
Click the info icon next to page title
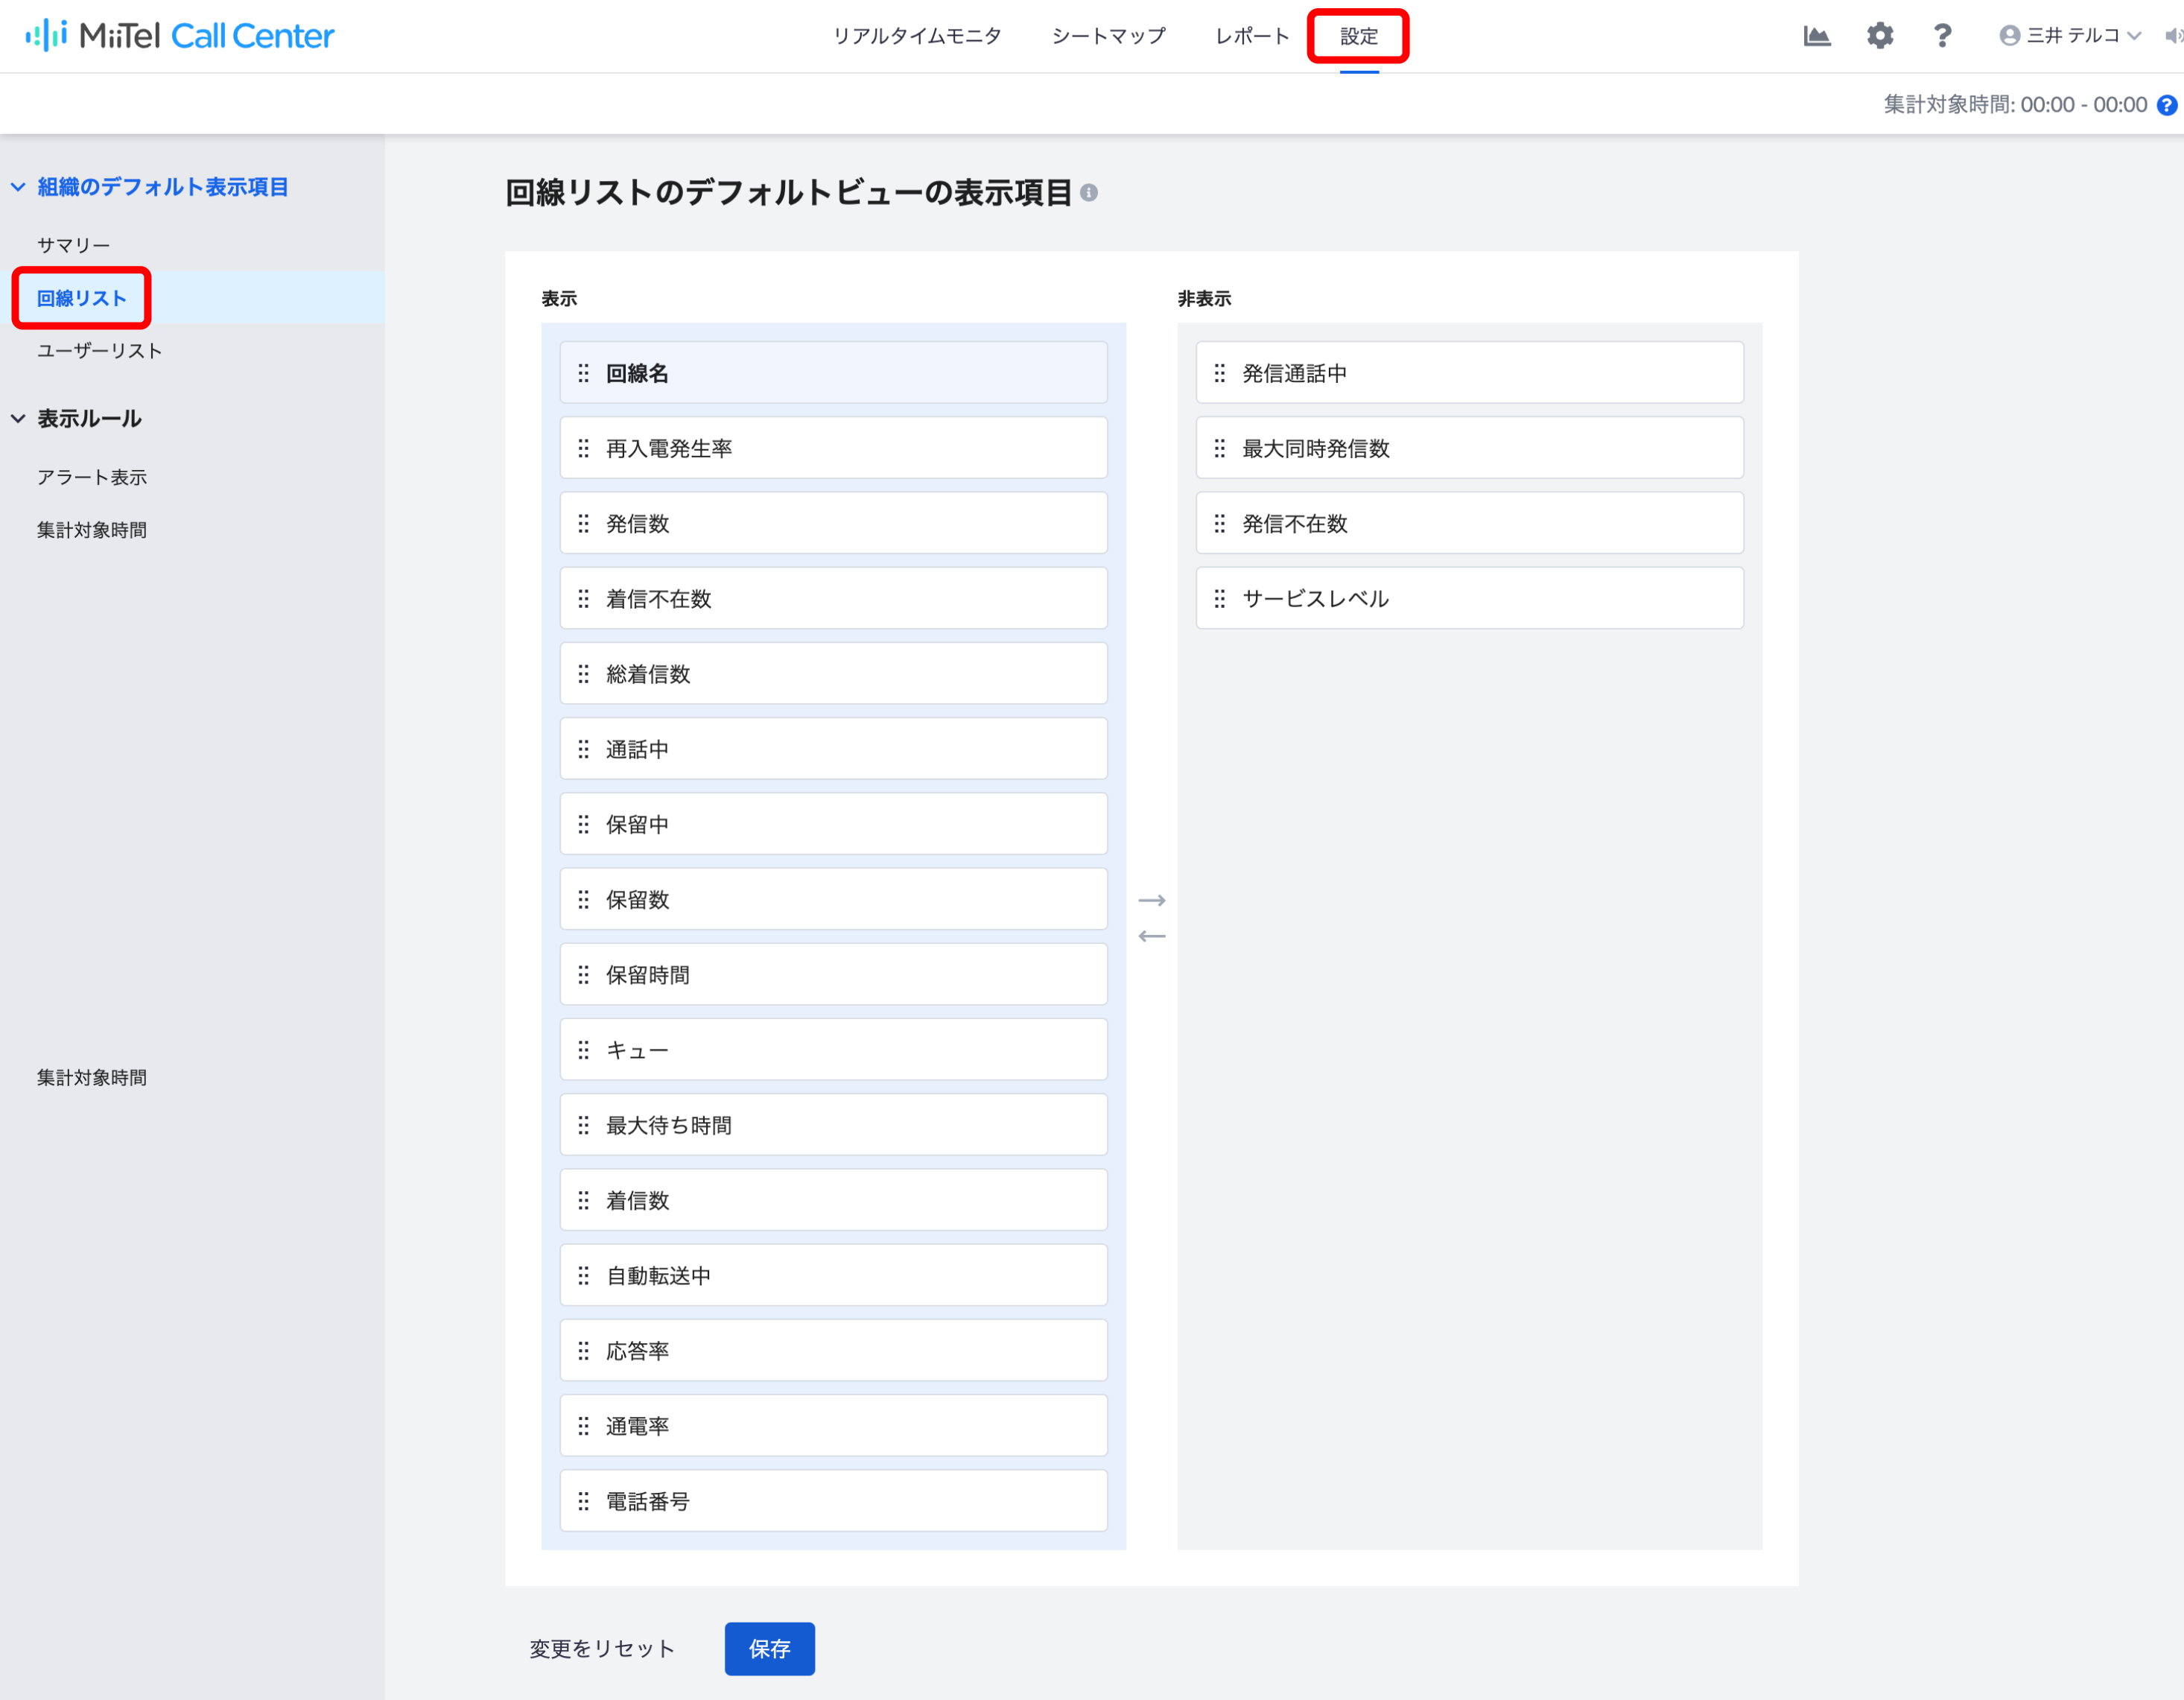[1089, 193]
